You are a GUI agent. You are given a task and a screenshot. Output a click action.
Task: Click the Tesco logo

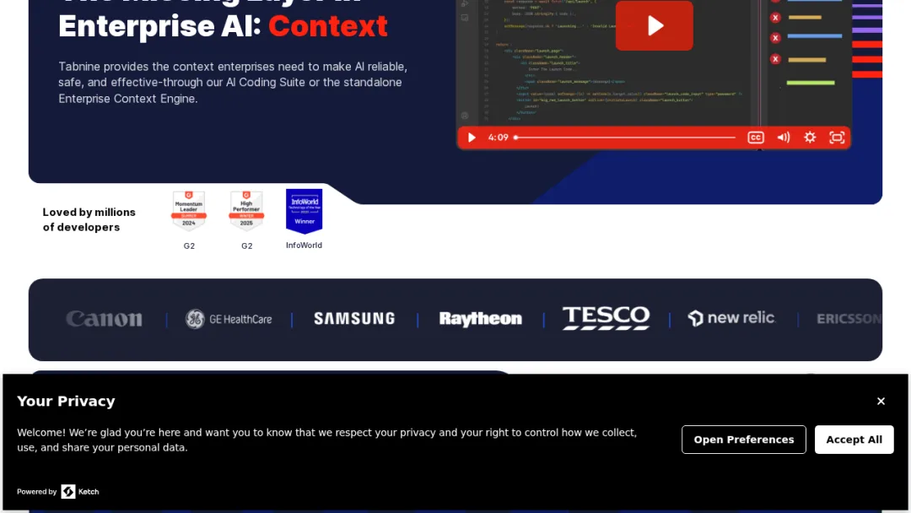tap(606, 318)
